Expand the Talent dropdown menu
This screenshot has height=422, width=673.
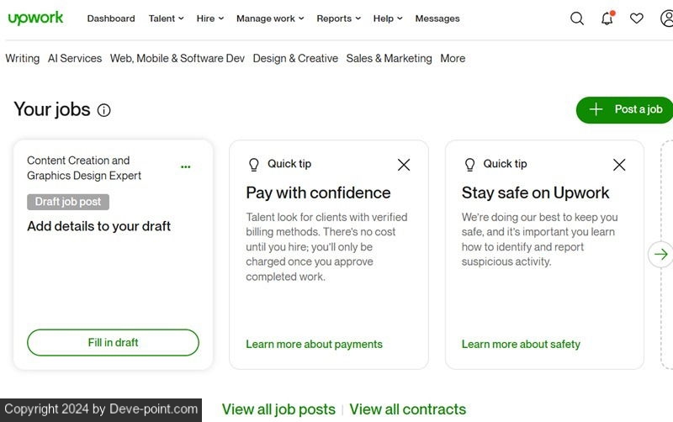[167, 18]
